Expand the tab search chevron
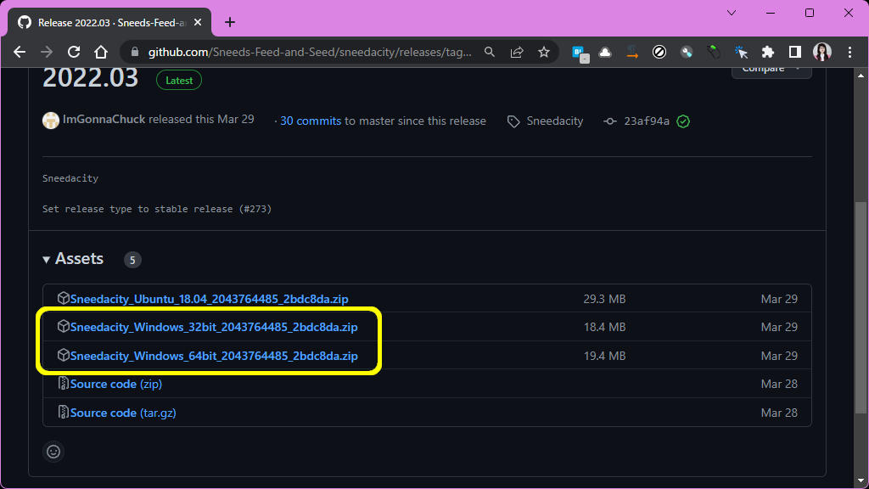The height and width of the screenshot is (489, 869). click(x=732, y=13)
